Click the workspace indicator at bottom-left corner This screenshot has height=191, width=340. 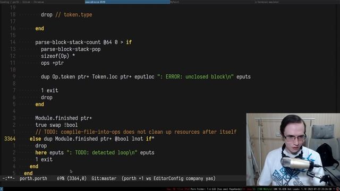(x=2, y=189)
